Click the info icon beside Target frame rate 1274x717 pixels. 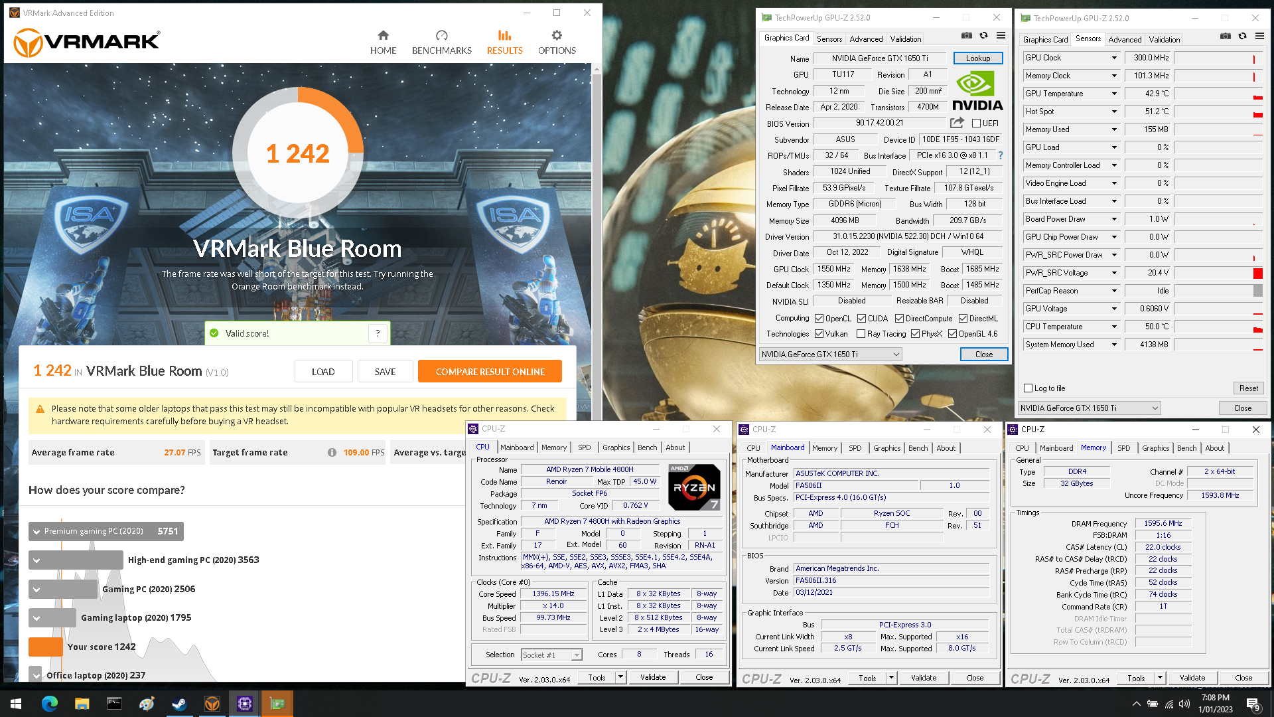332,452
